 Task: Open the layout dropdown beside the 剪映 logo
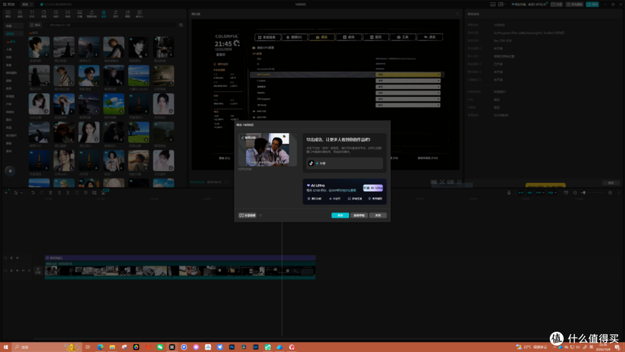(x=27, y=5)
